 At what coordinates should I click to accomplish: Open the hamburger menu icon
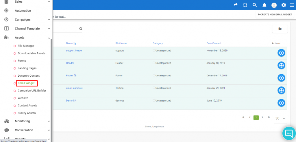(292, 5)
